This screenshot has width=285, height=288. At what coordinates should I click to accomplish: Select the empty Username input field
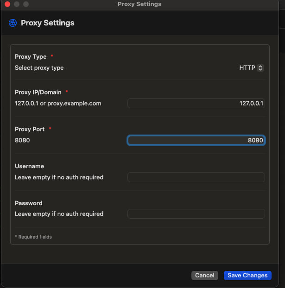(x=196, y=177)
